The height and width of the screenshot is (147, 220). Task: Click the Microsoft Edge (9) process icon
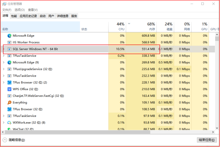coord(10,62)
